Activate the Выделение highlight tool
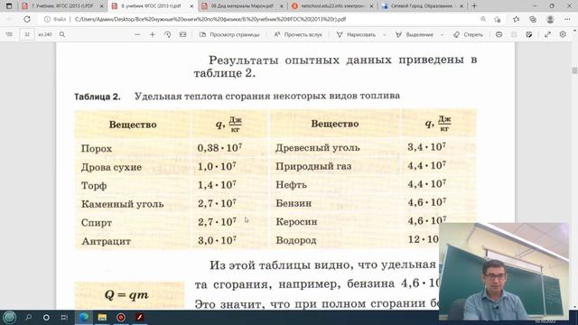578x325 pixels. 415,34
